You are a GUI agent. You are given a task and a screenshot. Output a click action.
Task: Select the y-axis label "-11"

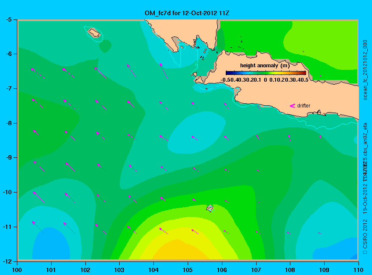click(x=7, y=227)
